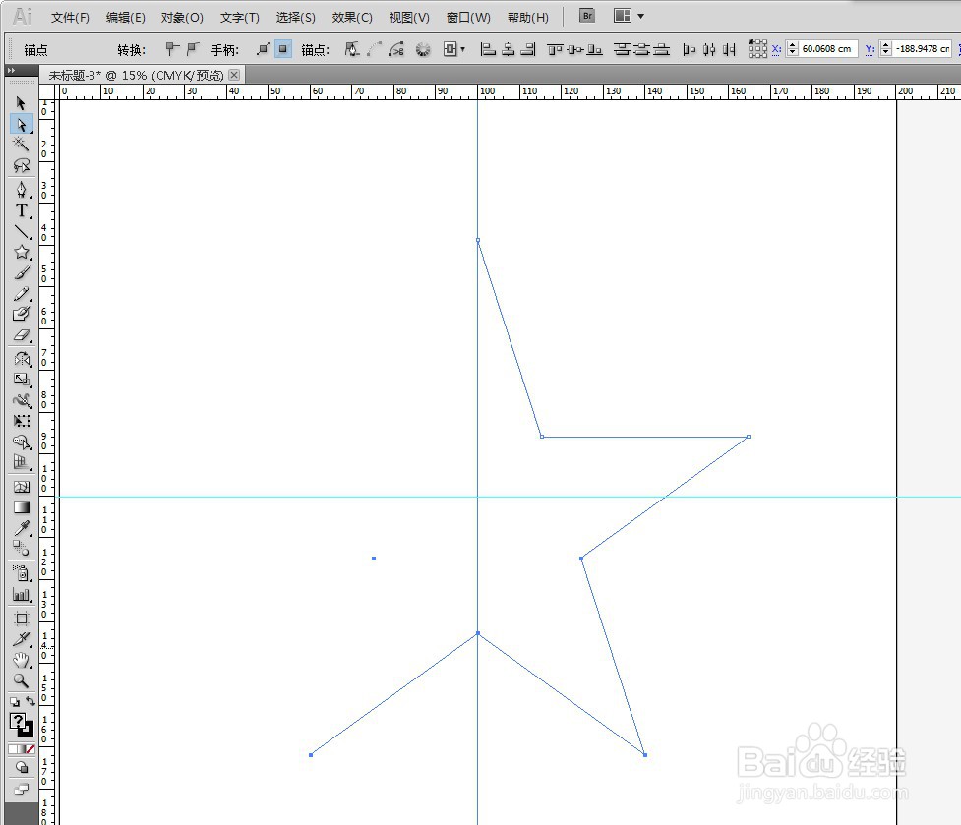The width and height of the screenshot is (961, 825).
Task: Activate the Blend tool
Action: click(x=22, y=549)
